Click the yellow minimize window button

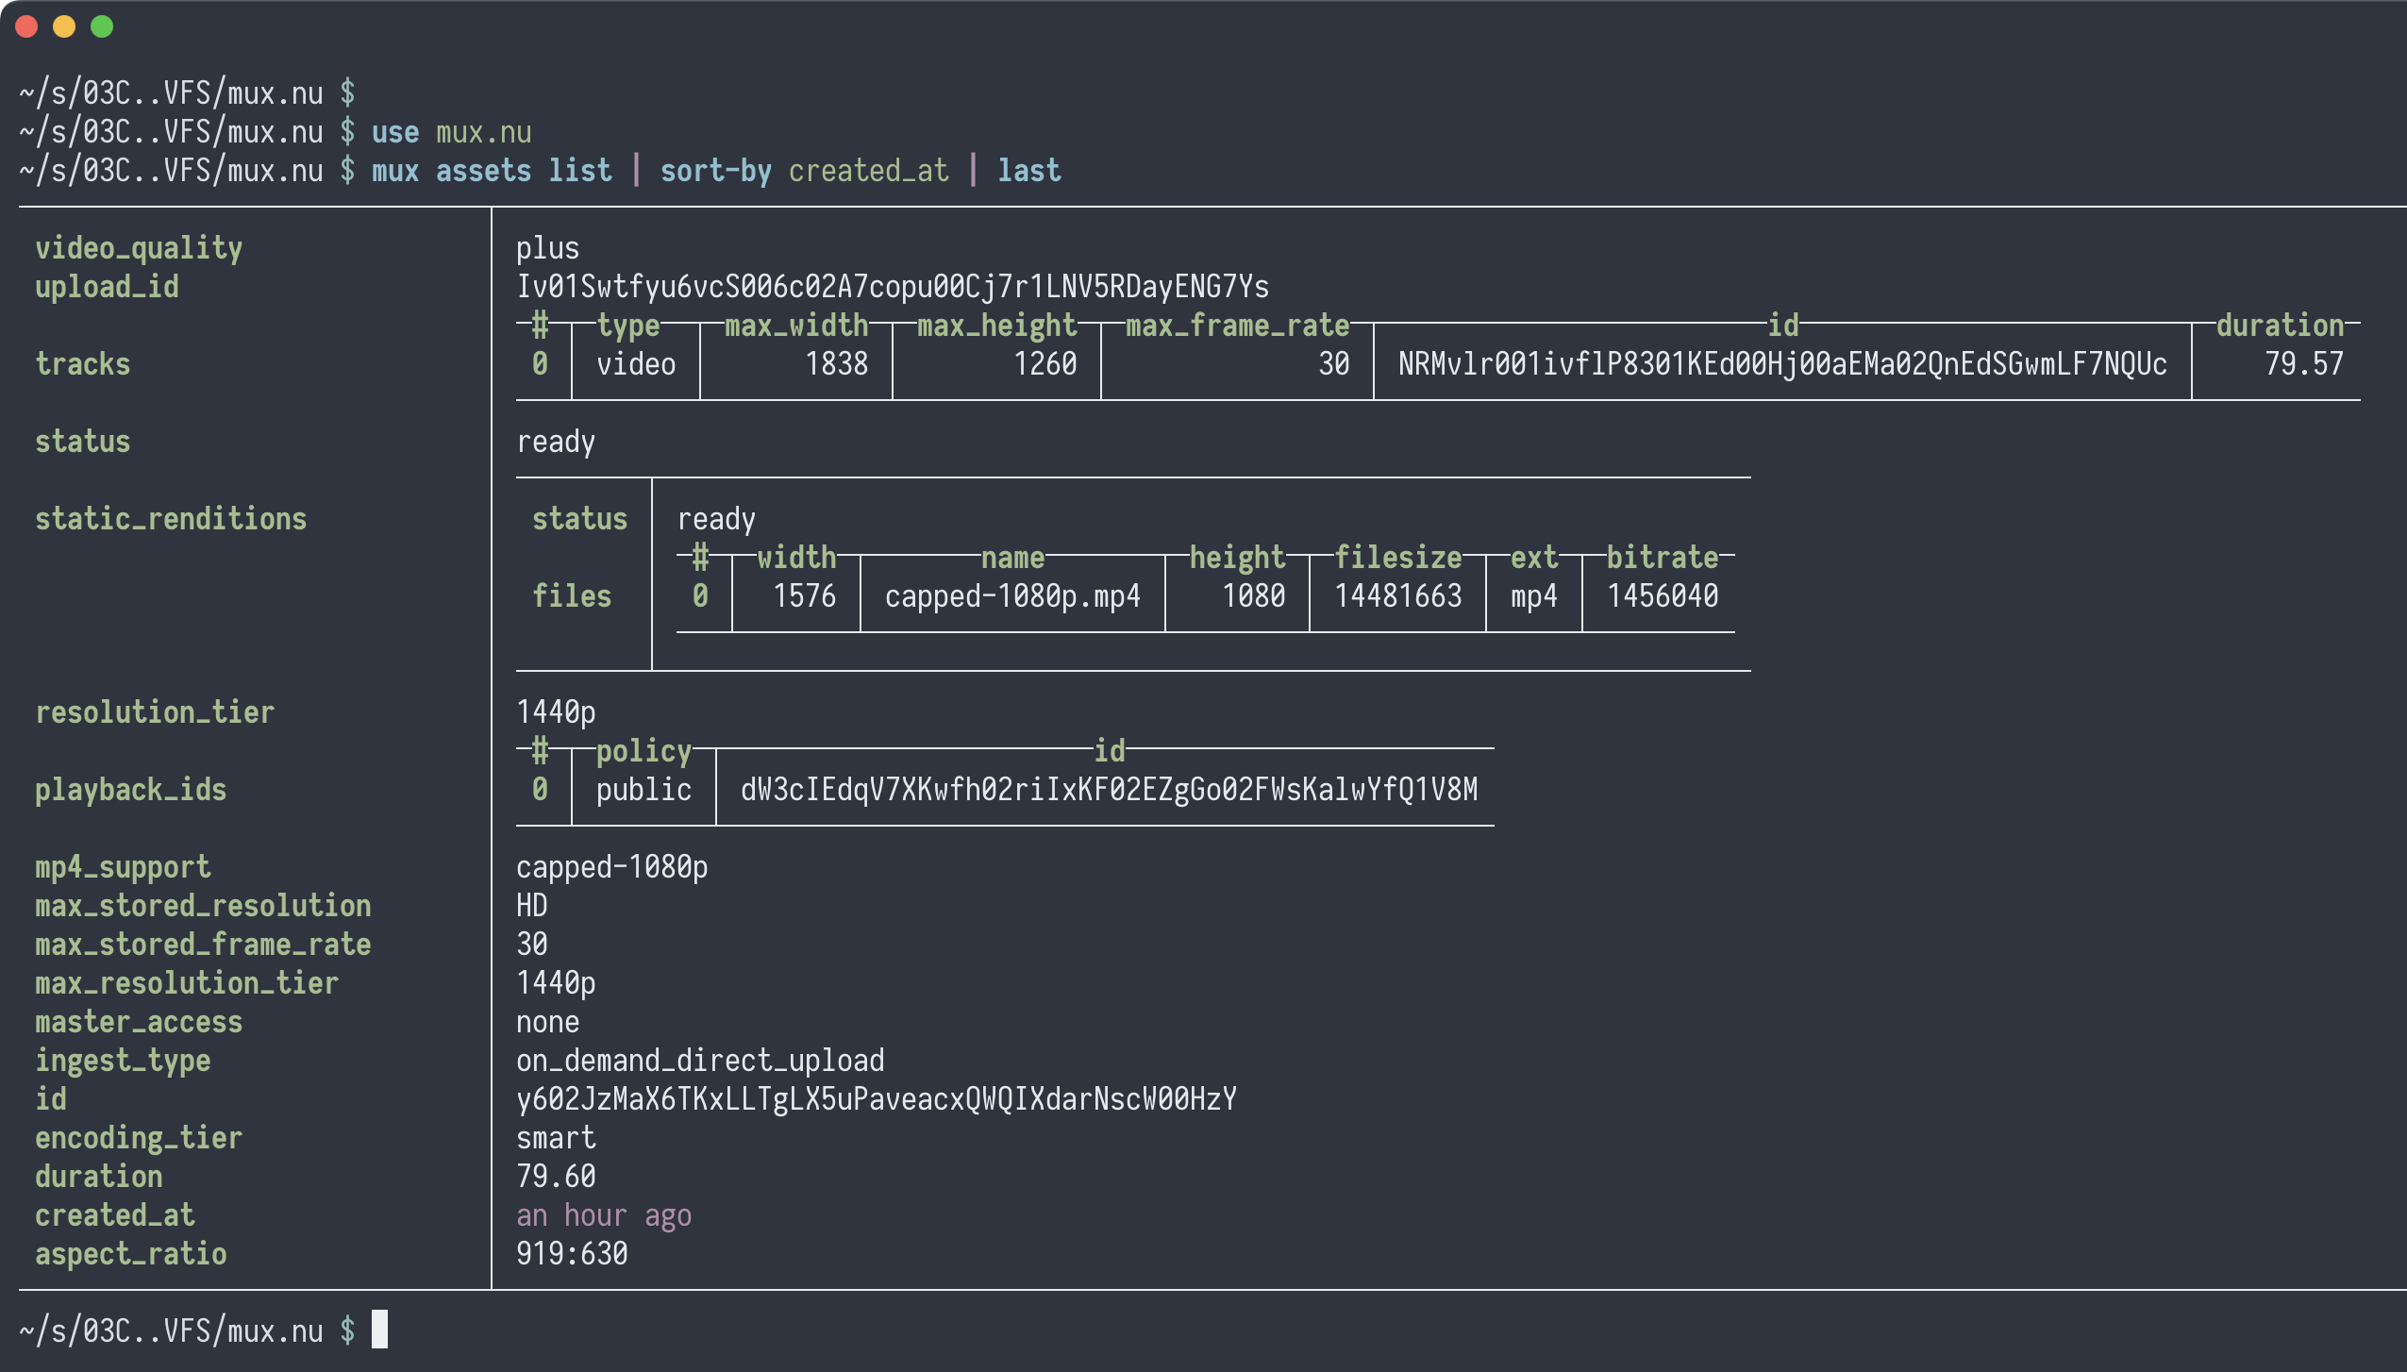tap(64, 26)
